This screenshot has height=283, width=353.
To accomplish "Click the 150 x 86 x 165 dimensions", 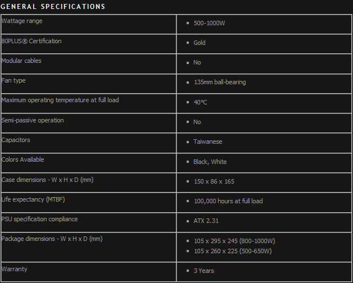I will 214,181.
